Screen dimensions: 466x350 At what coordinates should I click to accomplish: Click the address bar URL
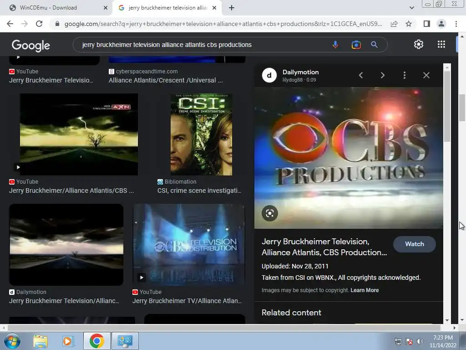coord(223,24)
